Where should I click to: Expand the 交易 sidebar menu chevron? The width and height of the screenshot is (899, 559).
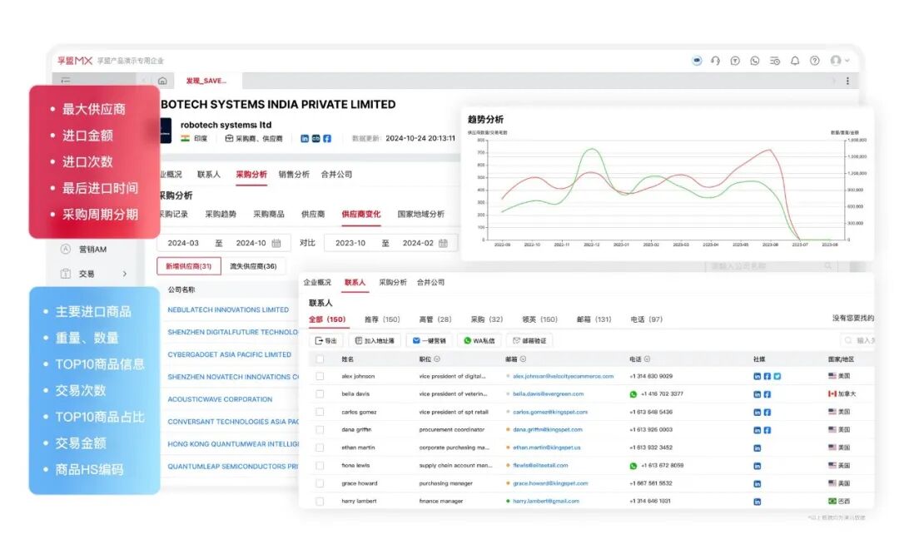(x=124, y=274)
